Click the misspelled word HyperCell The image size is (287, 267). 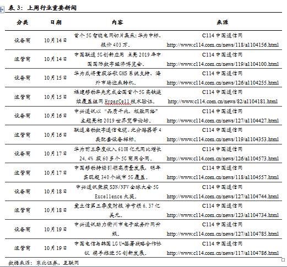coord(117,102)
